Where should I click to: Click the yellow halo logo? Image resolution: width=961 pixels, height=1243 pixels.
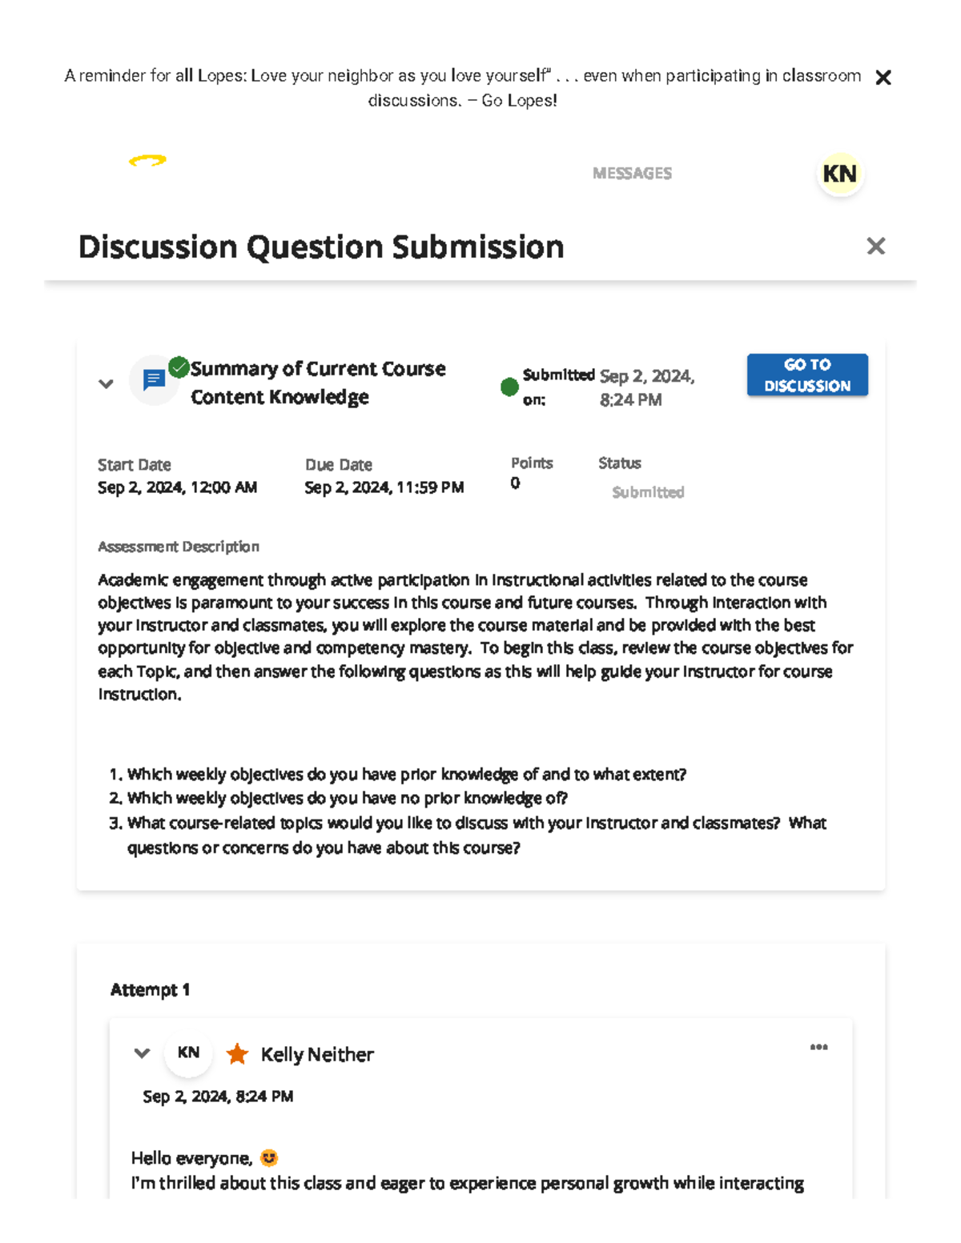148,160
